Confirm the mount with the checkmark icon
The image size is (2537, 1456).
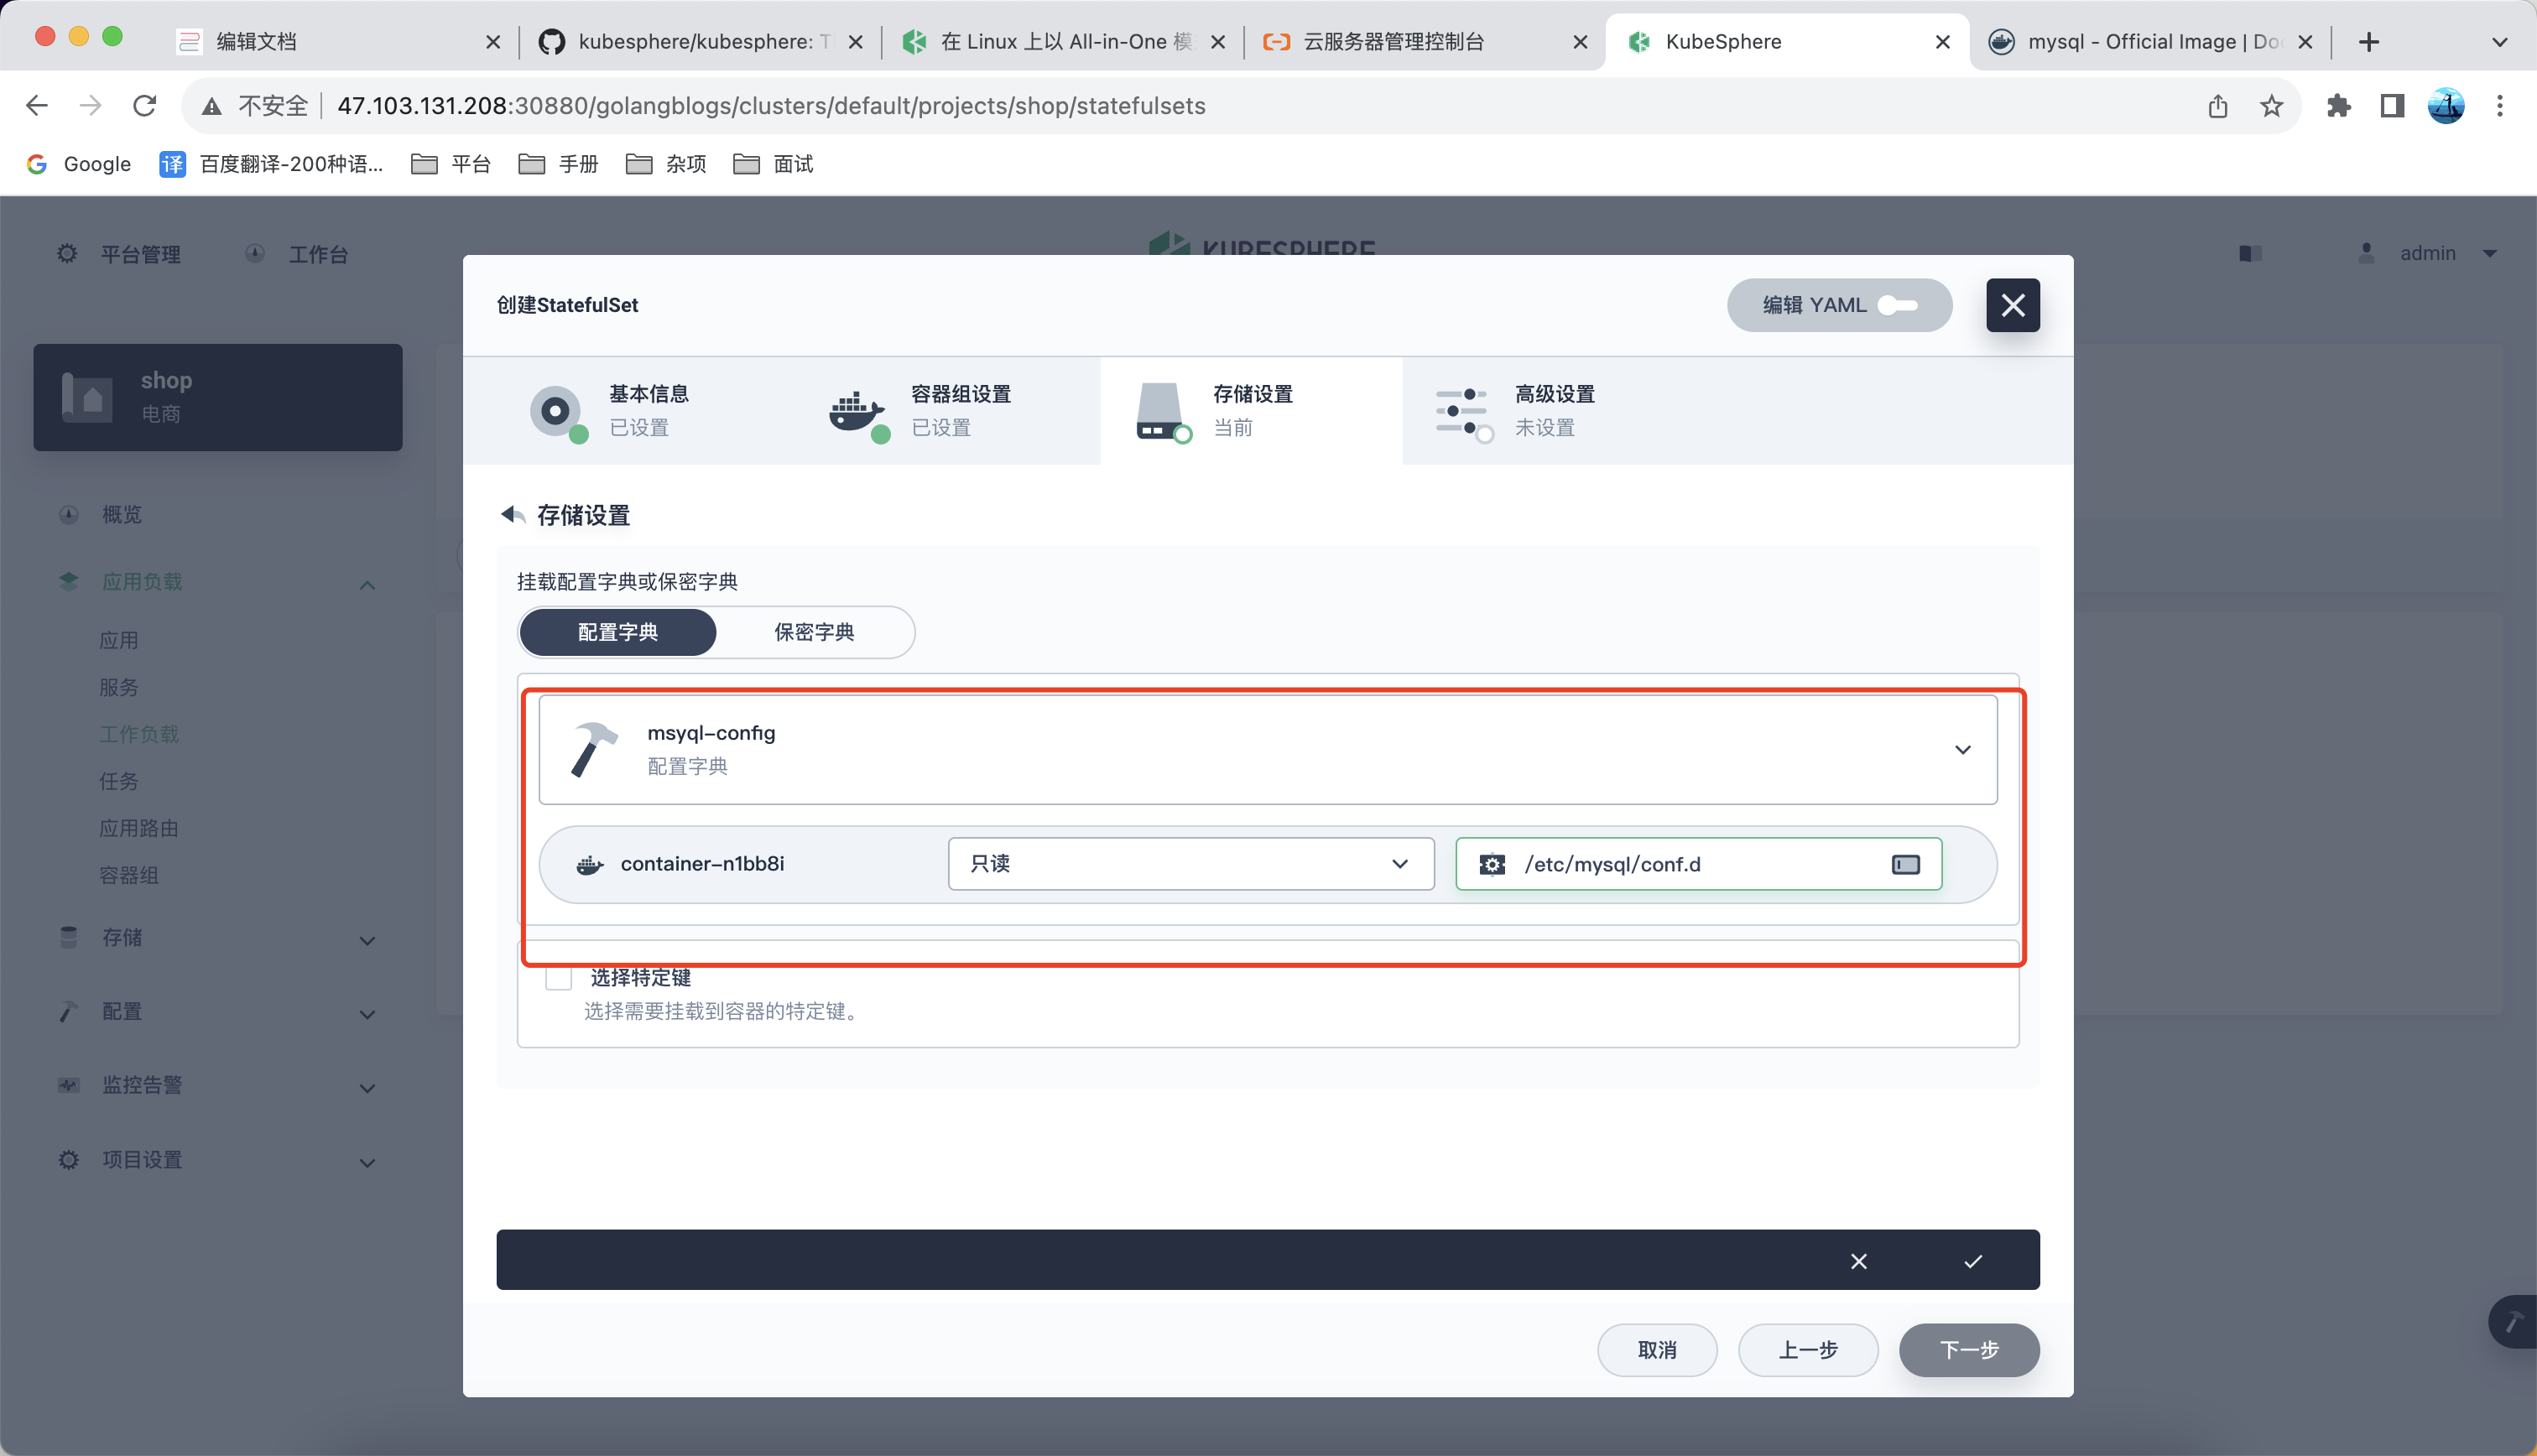[x=1972, y=1261]
